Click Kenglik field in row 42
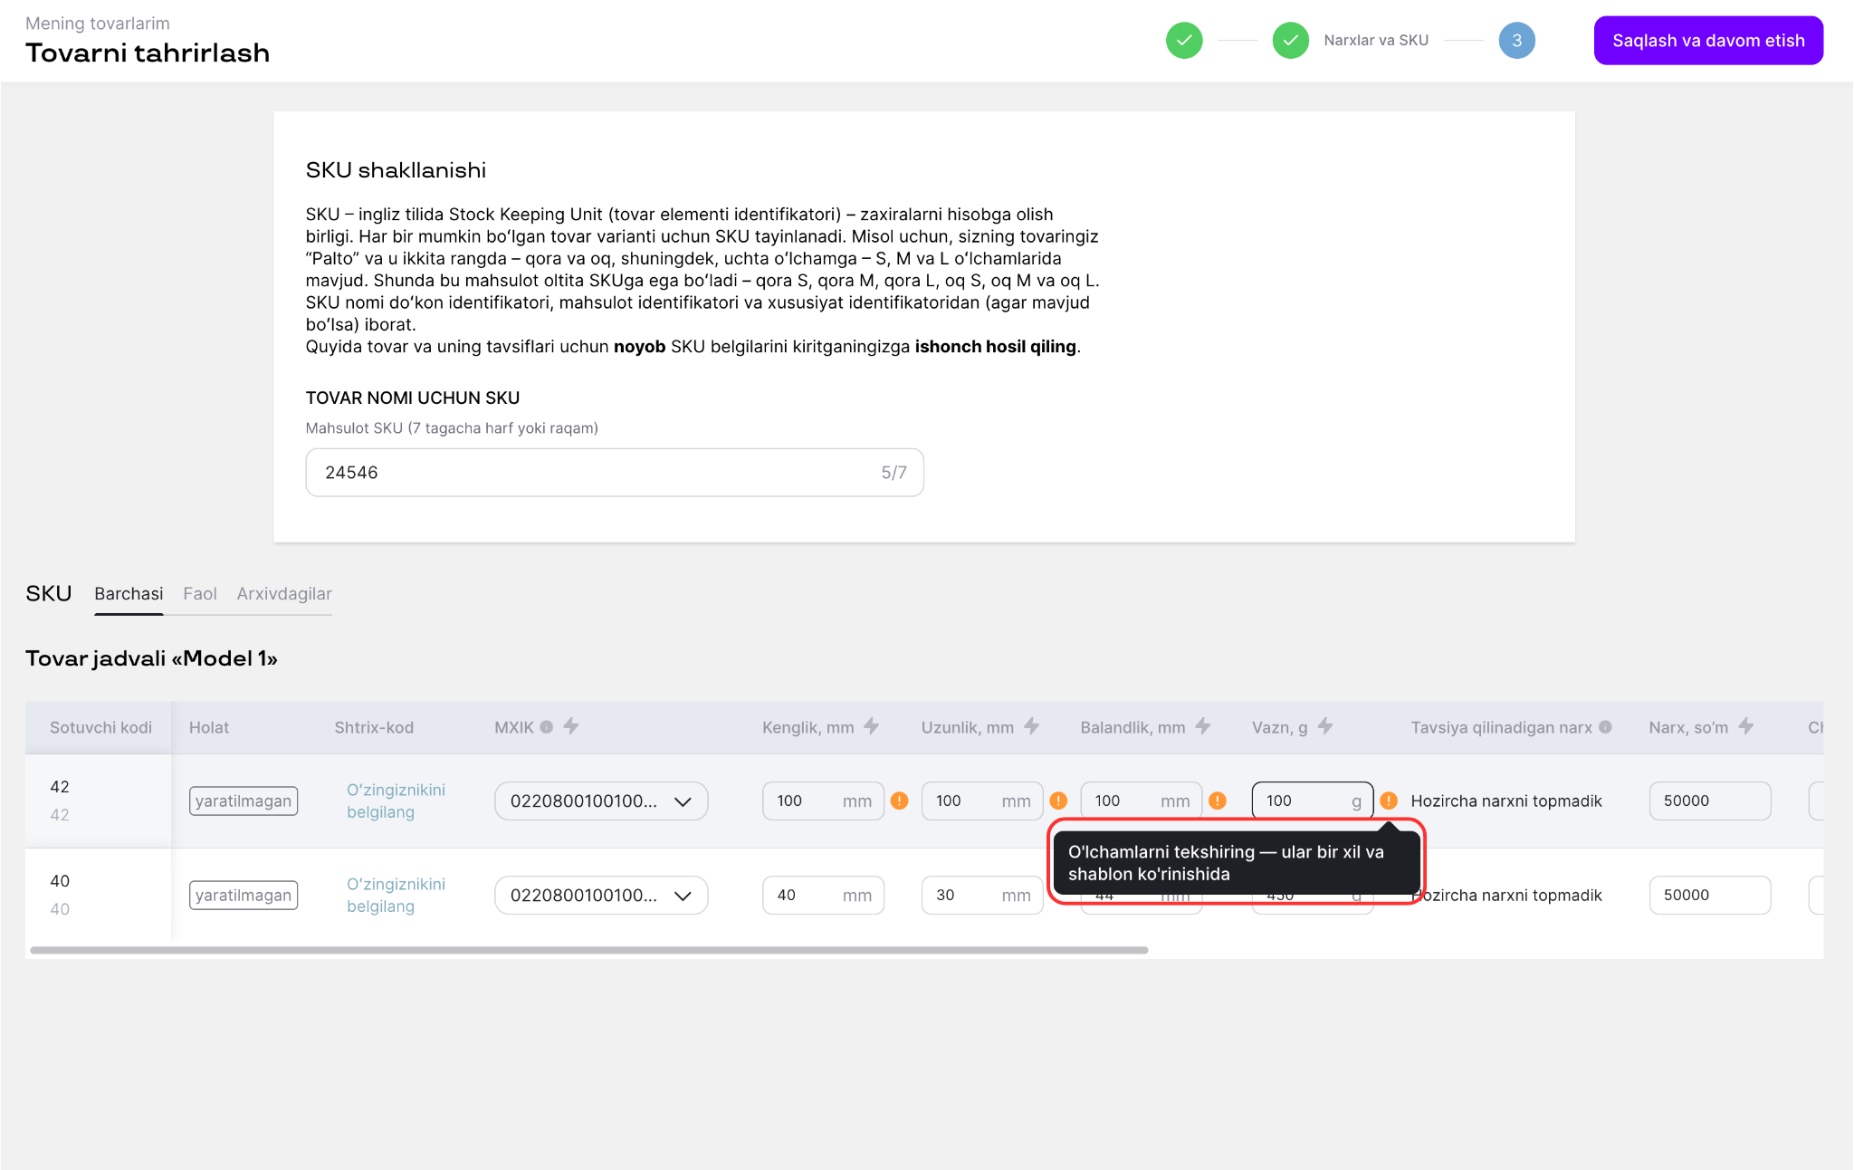Viewport: 1854px width, 1170px height. click(823, 801)
